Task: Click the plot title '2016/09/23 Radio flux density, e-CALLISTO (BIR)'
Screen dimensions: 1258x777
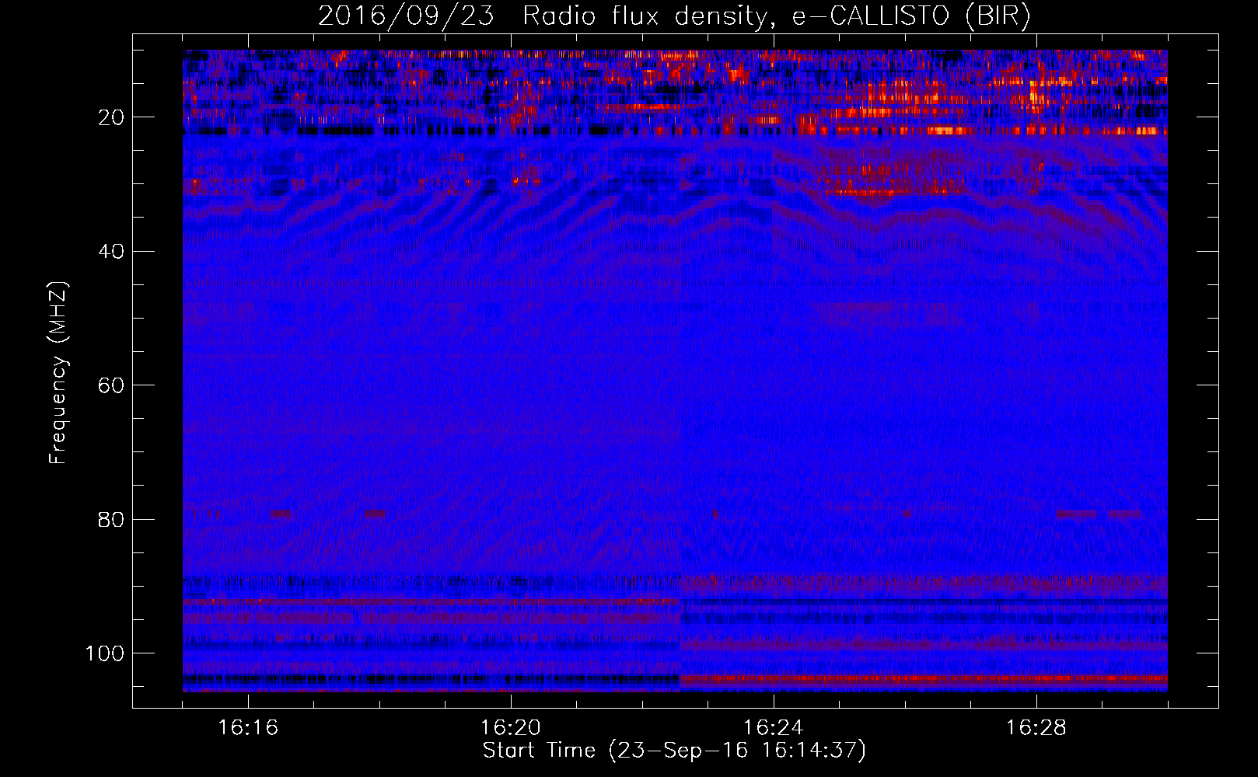Action: (674, 16)
